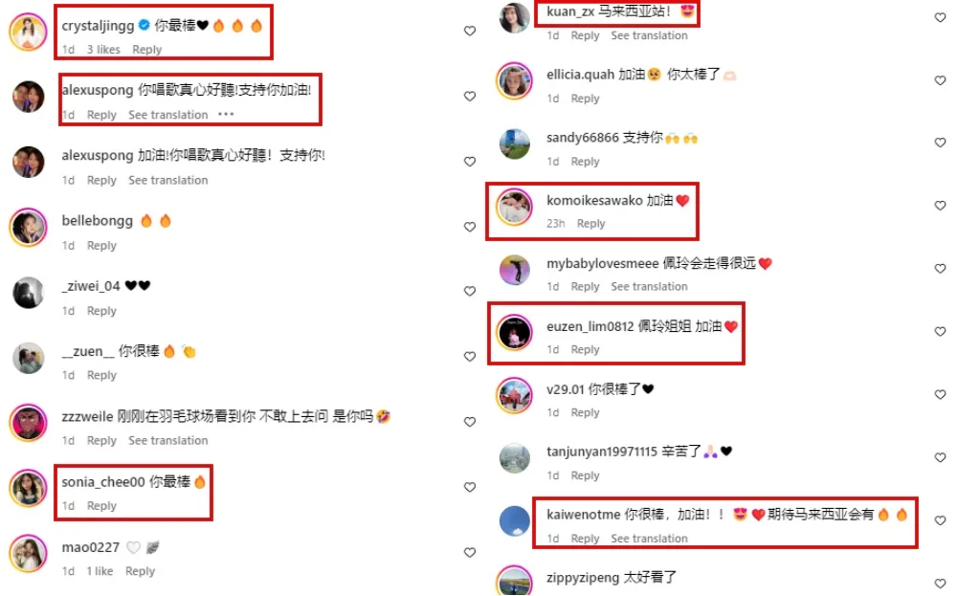Expand the translation below kuan_zx's comment
Screen dimensions: 957x596
pyautogui.click(x=650, y=35)
